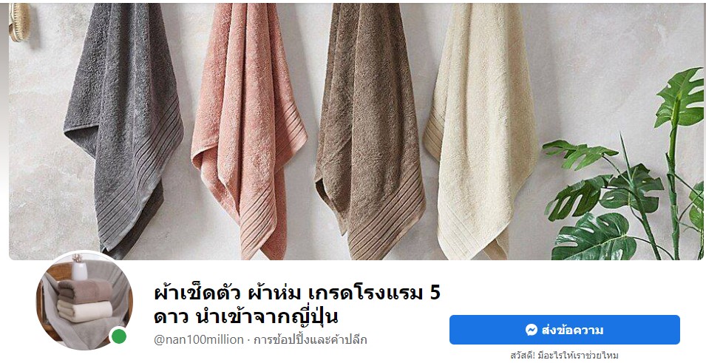Select the brown towel in cover photo

(370, 131)
